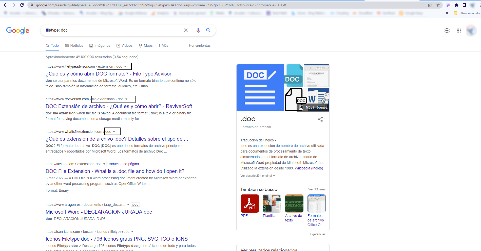
Task: Open the Wikipedia (Inglés) link
Action: click(x=309, y=168)
